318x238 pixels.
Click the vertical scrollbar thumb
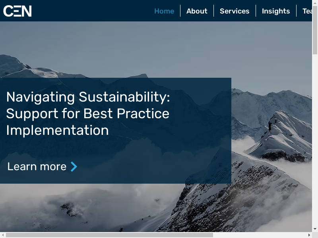315,30
